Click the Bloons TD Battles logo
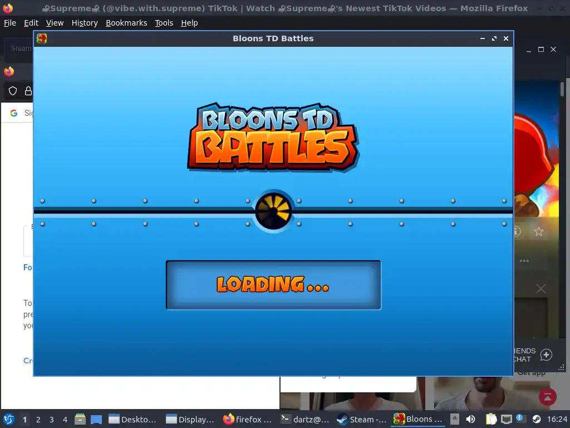 coord(273,137)
